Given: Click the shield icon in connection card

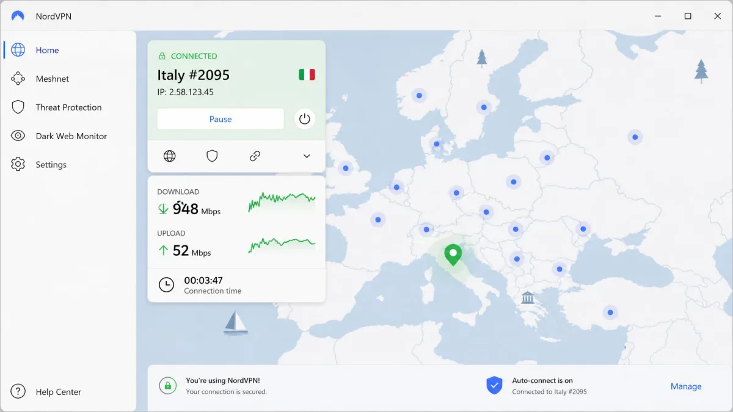Looking at the screenshot, I should [x=212, y=156].
